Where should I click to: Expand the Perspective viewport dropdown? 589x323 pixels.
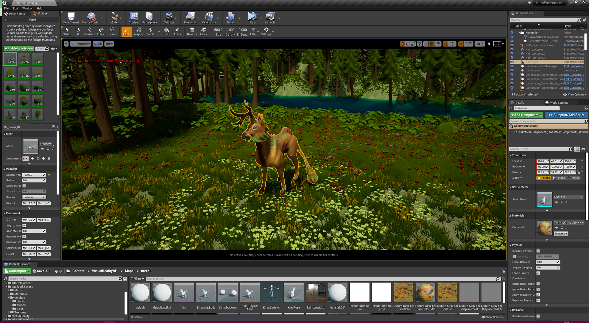81,44
